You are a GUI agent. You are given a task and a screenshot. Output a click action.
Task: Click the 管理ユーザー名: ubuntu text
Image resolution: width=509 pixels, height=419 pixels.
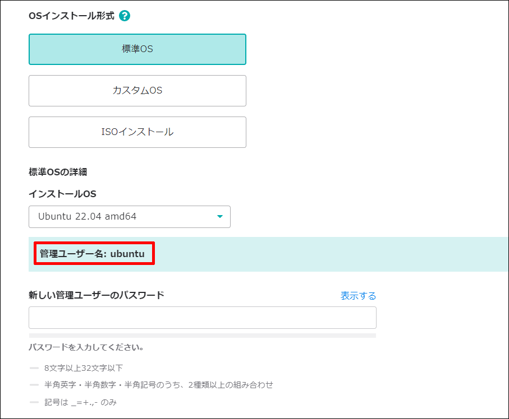pyautogui.click(x=92, y=254)
